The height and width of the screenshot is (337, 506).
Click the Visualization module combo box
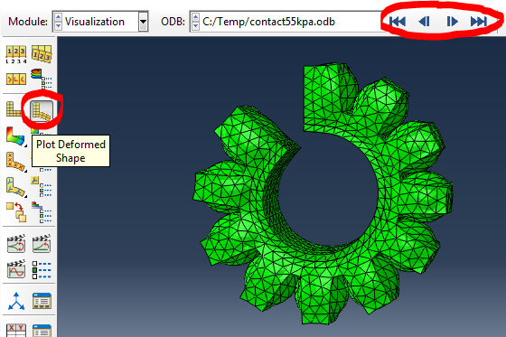tap(100, 22)
